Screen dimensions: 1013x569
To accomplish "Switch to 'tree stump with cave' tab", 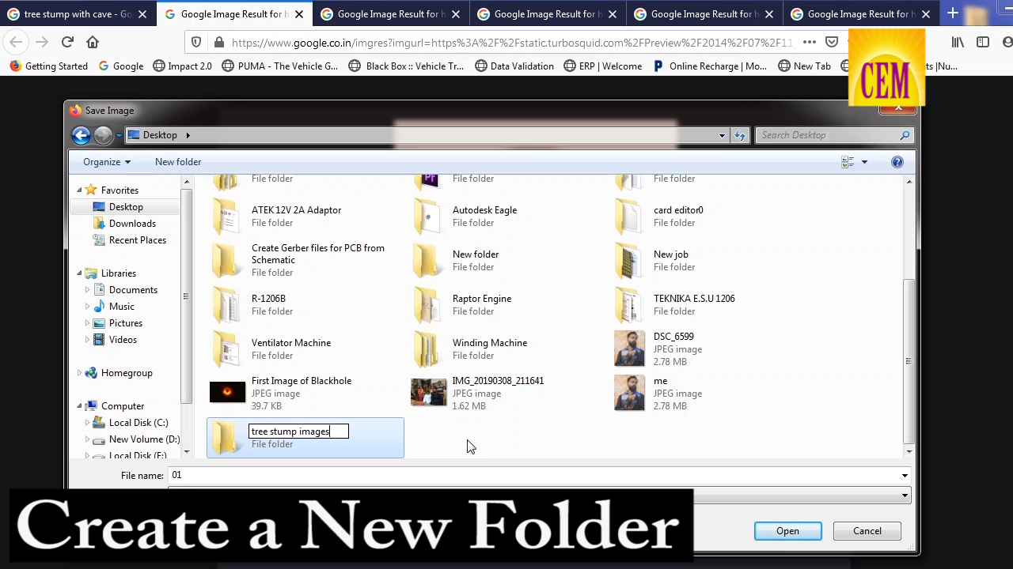I will click(78, 14).
